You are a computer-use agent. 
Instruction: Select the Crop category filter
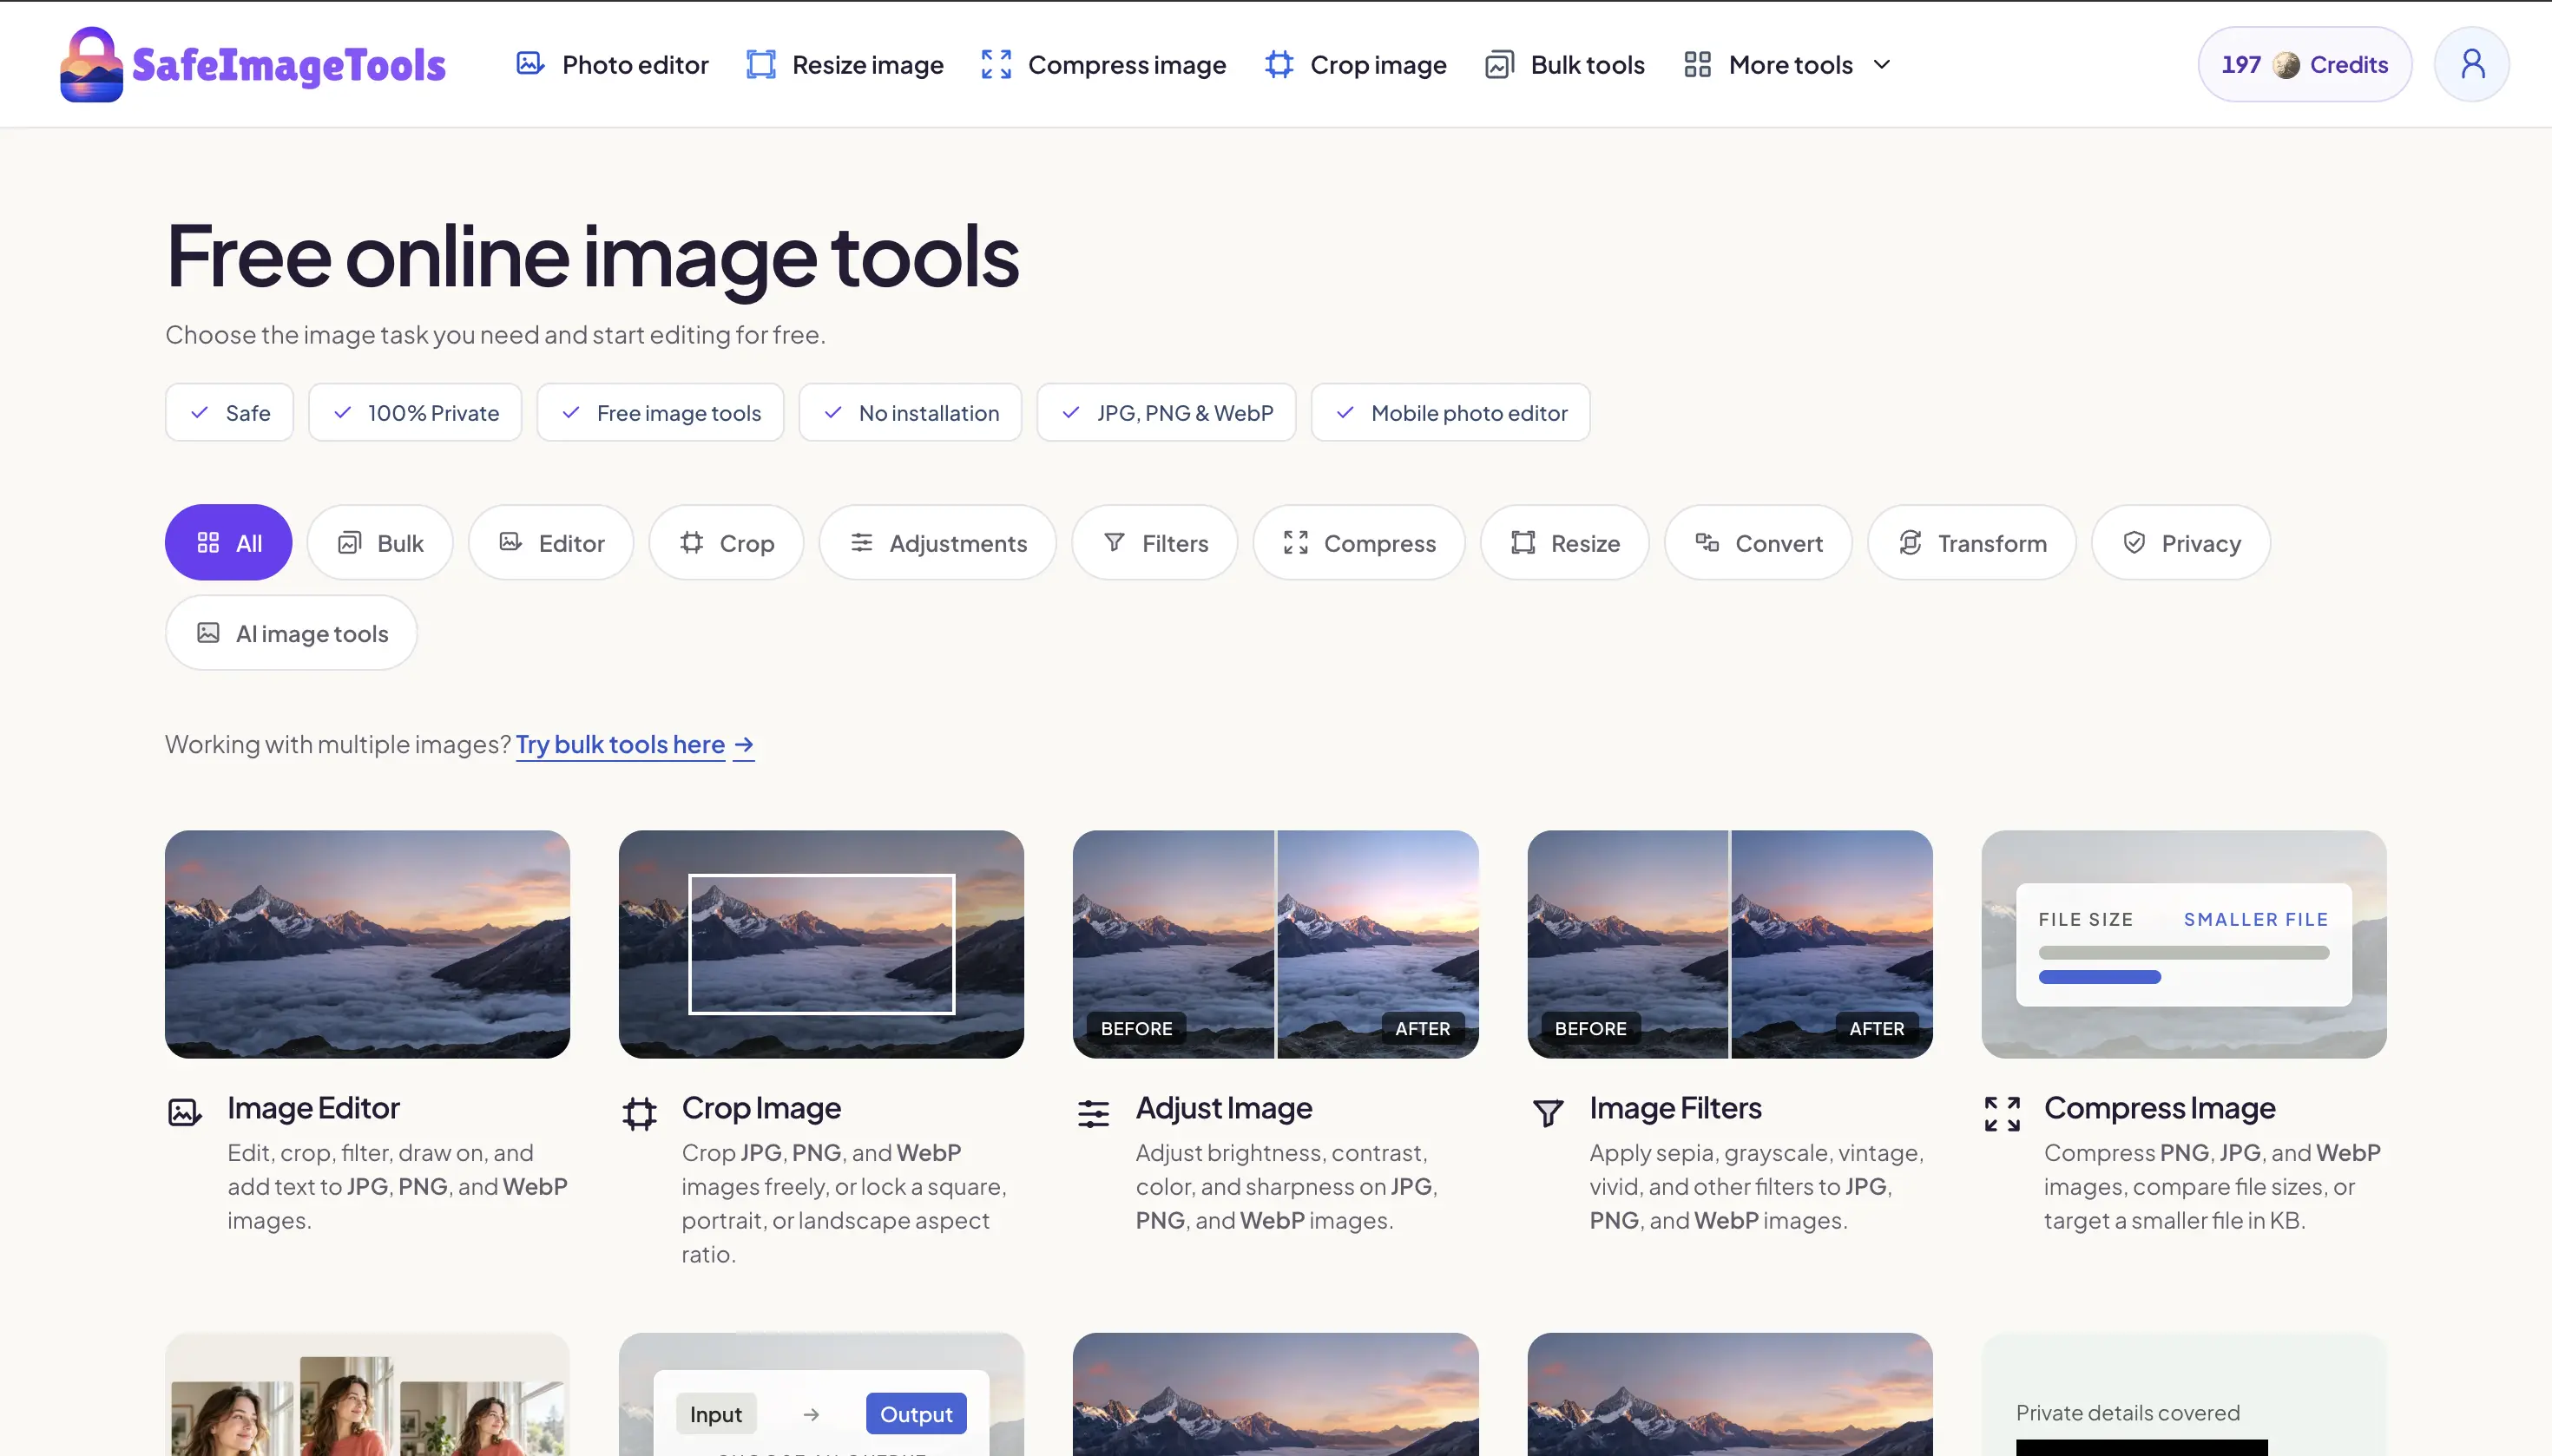727,542
